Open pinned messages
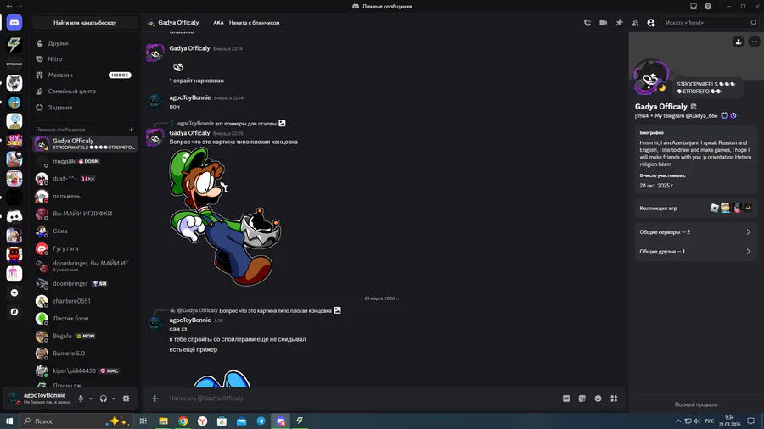This screenshot has height=429, width=764. pos(620,23)
